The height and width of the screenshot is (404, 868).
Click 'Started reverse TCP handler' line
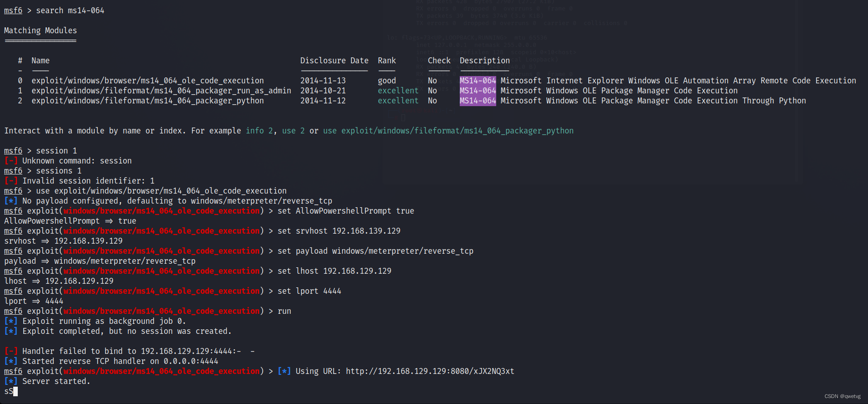(x=111, y=361)
